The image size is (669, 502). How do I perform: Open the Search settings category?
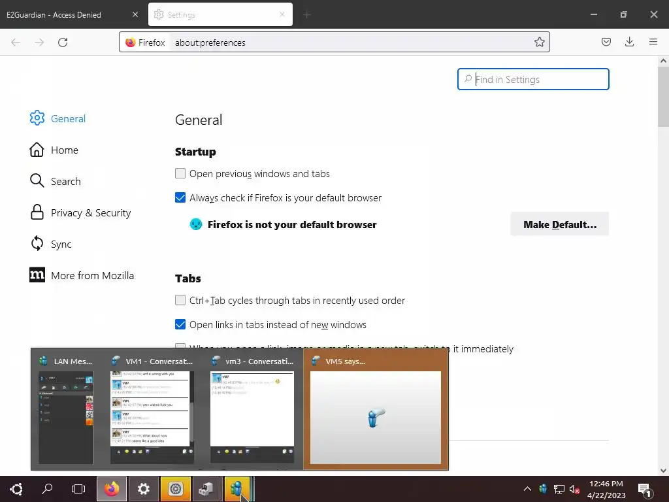point(55,181)
